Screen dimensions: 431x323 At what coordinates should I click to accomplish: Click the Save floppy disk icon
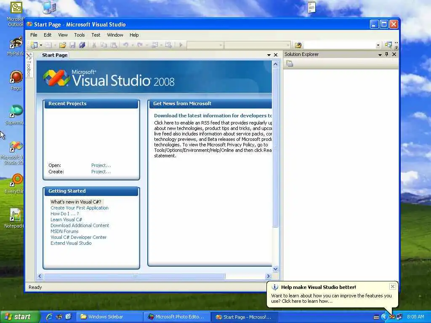tap(72, 45)
